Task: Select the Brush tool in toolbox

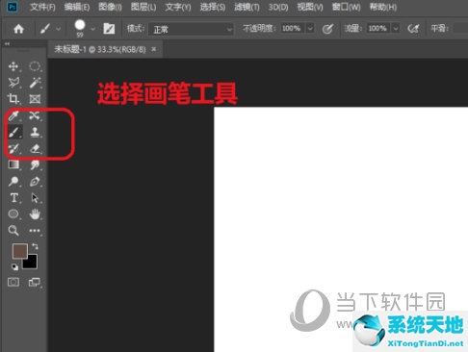Action: 14,132
